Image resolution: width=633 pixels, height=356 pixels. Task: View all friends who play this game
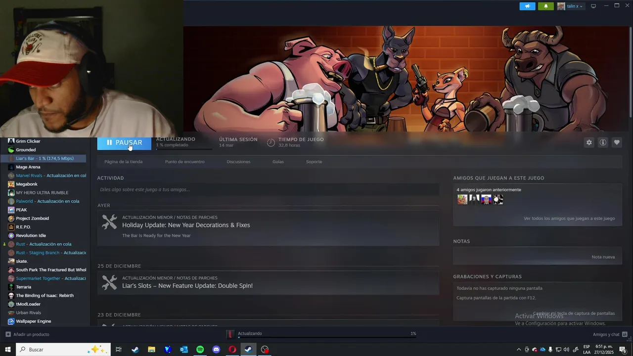tap(569, 218)
